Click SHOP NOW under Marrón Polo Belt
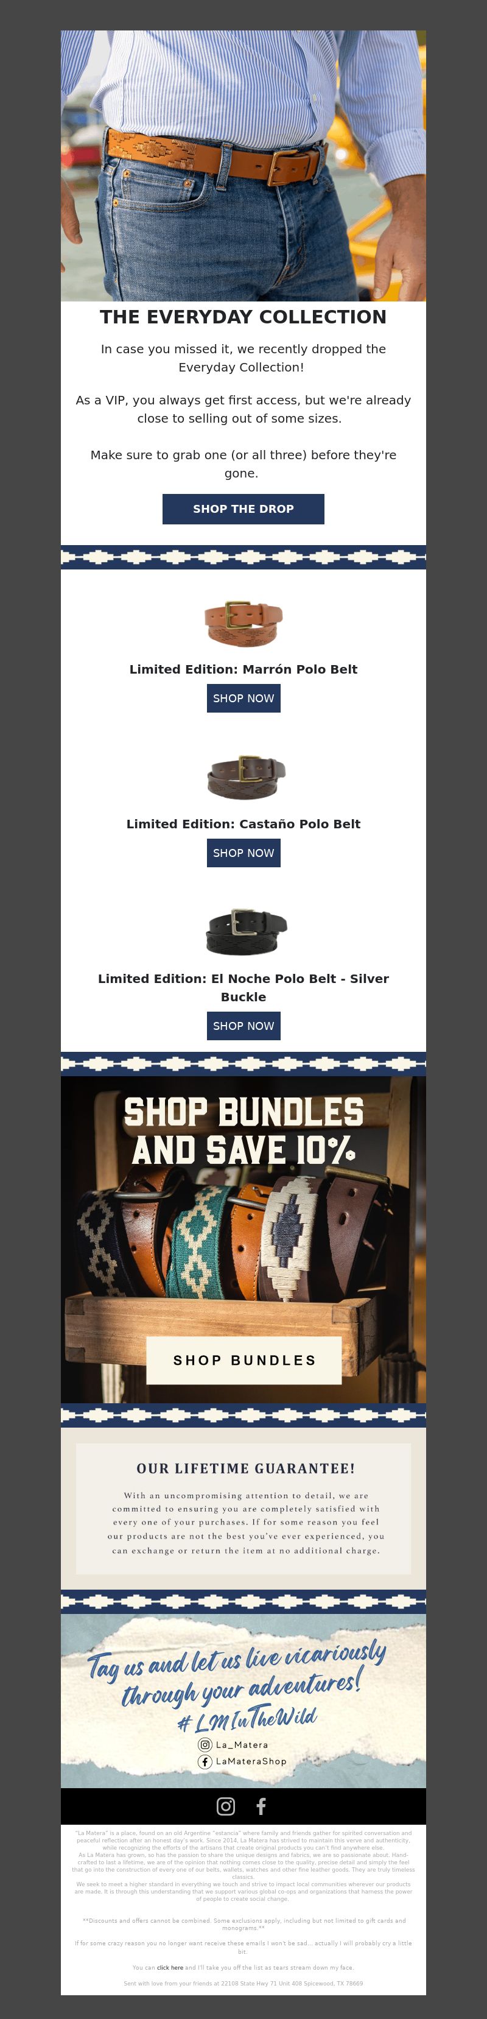The height and width of the screenshot is (2019, 487). 243,697
